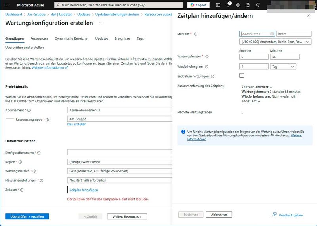Screen dimensions: 317x226
Task: Open the help question mark icon
Action: [248, 5]
